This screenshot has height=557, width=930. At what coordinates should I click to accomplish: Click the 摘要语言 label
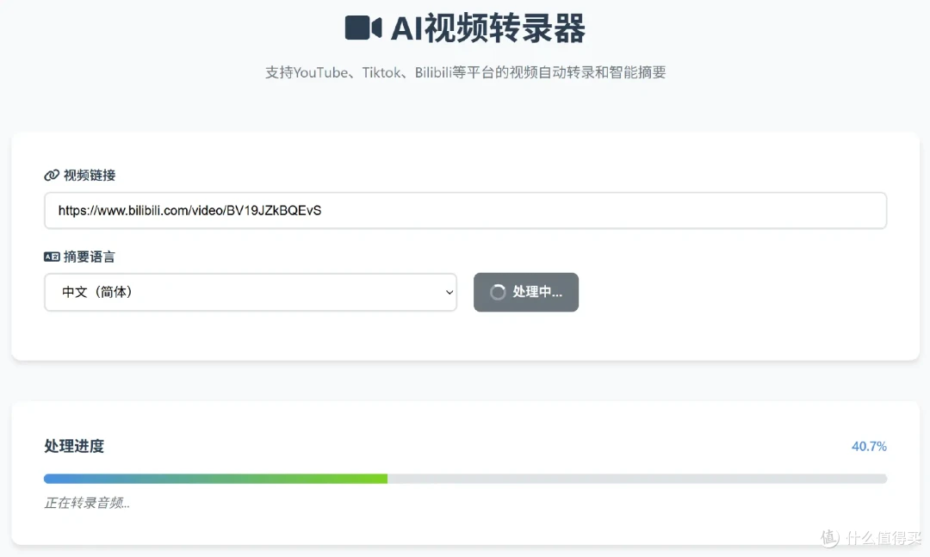click(x=90, y=257)
